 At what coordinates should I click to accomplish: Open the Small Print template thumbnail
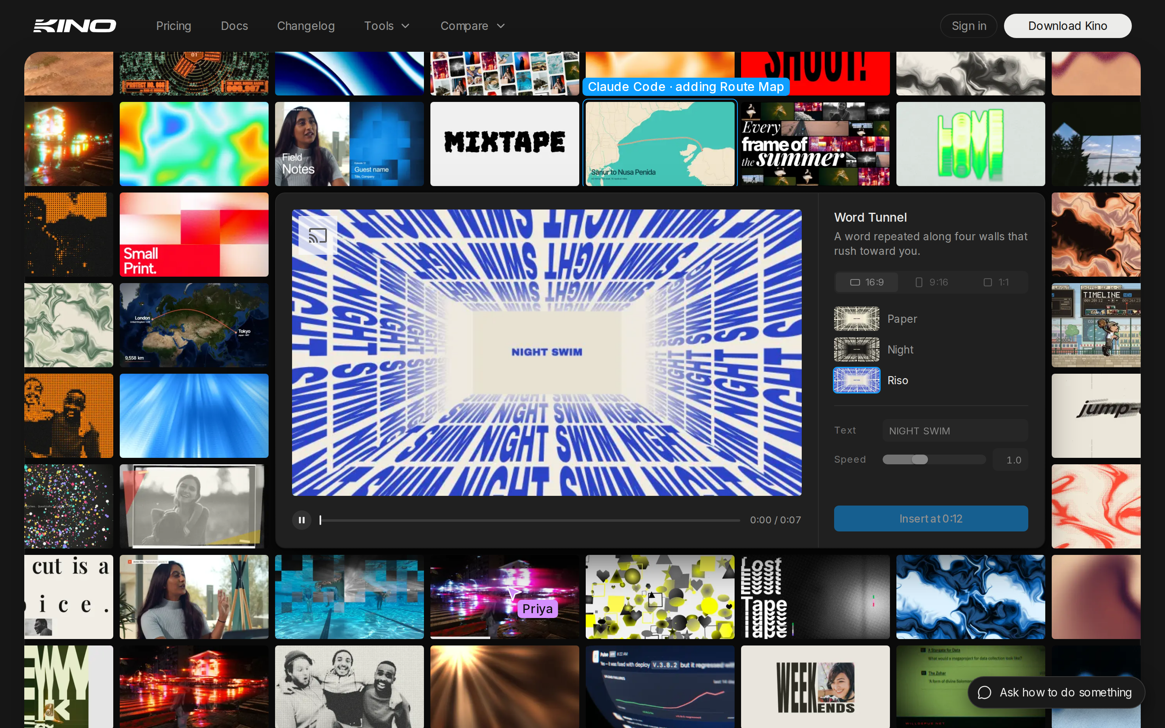[194, 235]
